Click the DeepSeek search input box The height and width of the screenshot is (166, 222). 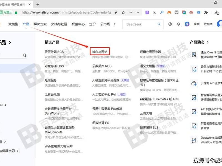point(143,24)
